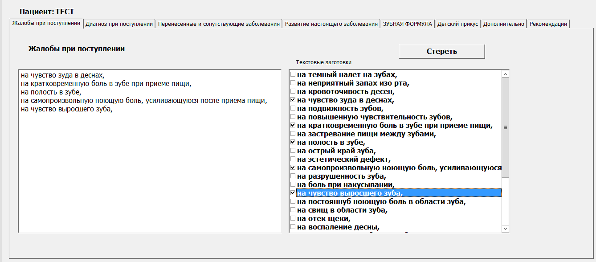Select 'на подвижность зубов' checkbox
The width and height of the screenshot is (596, 262).
click(293, 109)
